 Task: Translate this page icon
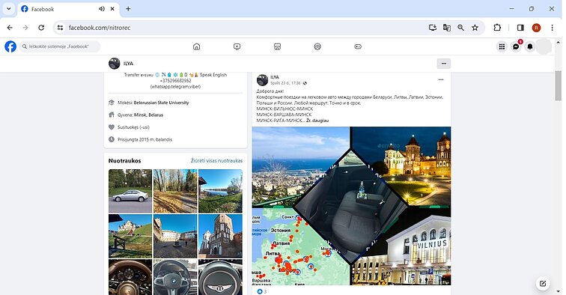click(x=446, y=28)
